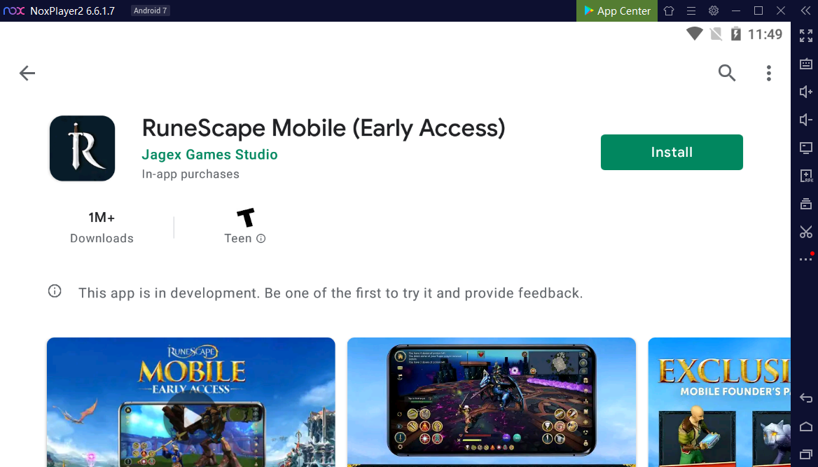This screenshot has height=467, width=818.
Task: Play the RuneScape Mobile trailer video
Action: tap(191, 417)
